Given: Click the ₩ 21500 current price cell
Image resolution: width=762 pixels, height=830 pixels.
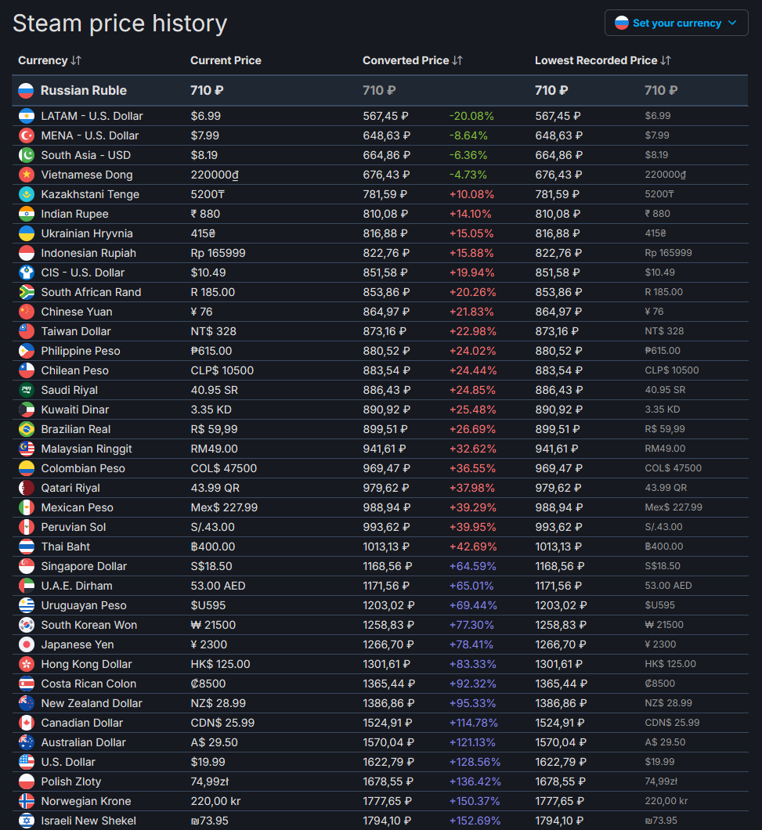Looking at the screenshot, I should (213, 625).
